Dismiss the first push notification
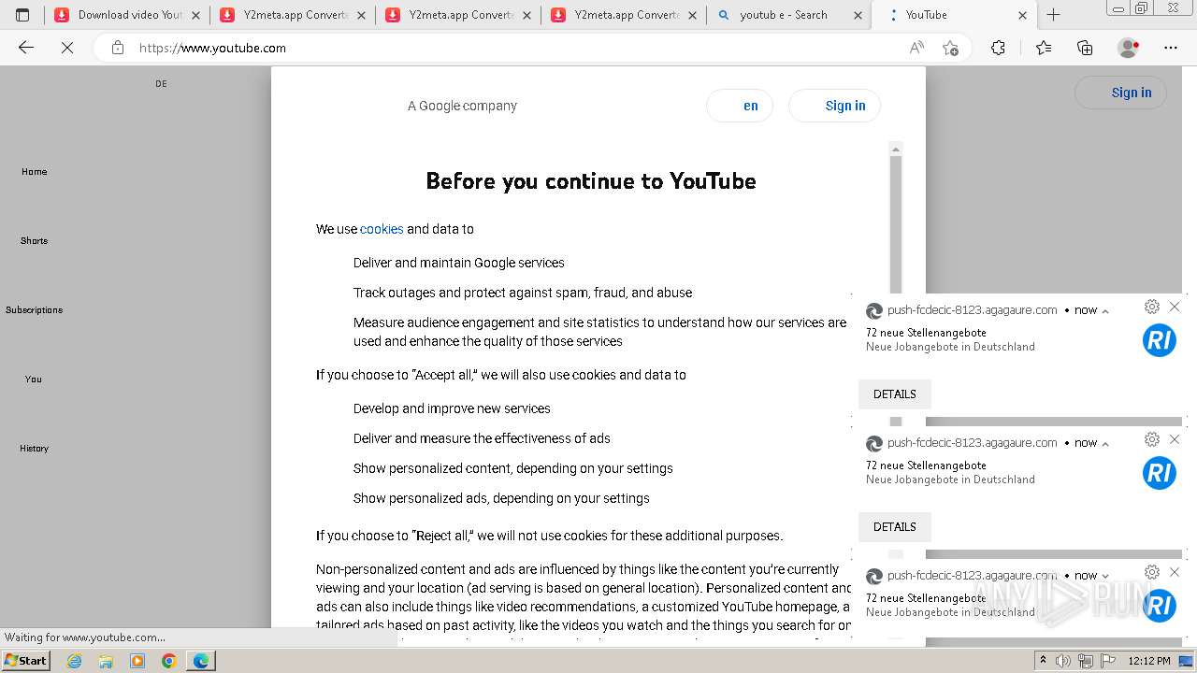Image resolution: width=1197 pixels, height=673 pixels. (x=1175, y=307)
